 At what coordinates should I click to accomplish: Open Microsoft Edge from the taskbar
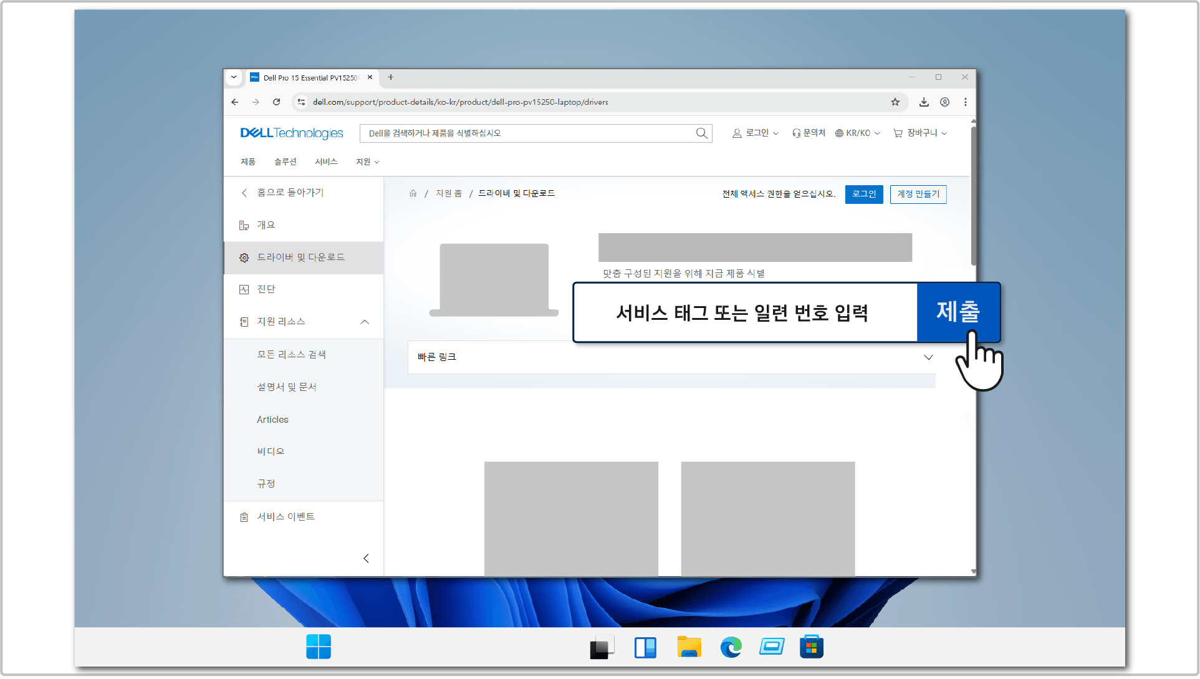[x=731, y=647]
